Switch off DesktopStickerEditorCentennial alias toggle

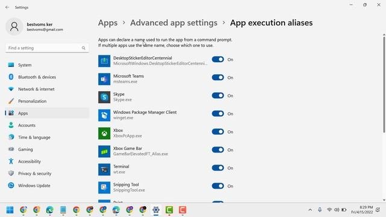coord(218,59)
